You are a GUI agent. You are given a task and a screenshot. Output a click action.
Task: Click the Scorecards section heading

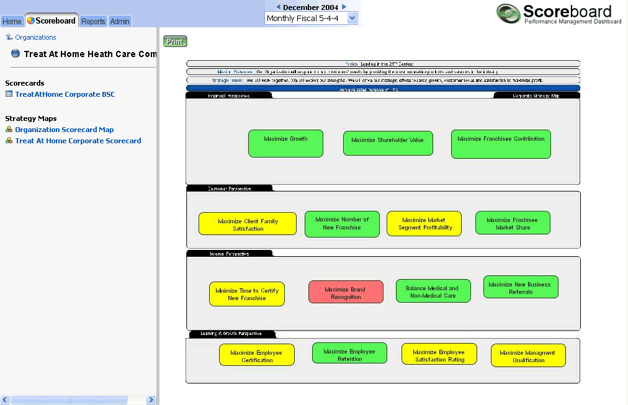[x=25, y=83]
